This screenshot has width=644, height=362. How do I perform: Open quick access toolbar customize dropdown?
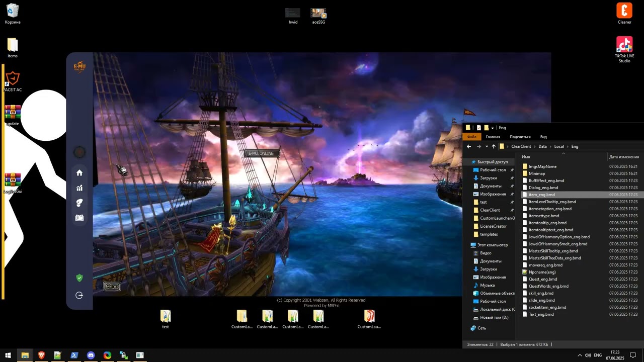[x=493, y=128]
